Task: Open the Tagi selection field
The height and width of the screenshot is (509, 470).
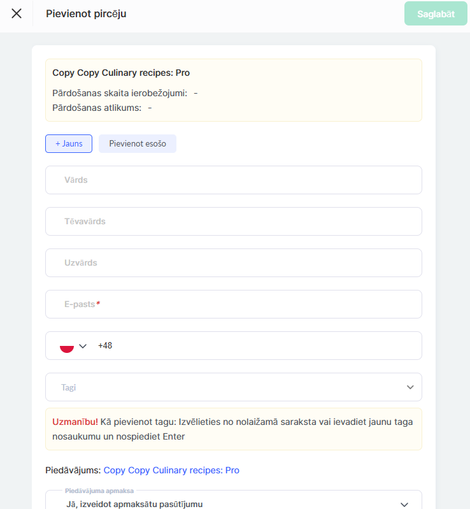Action: (x=223, y=387)
